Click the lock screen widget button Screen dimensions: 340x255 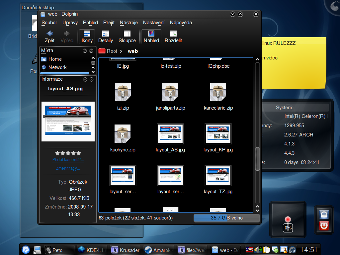(x=324, y=214)
